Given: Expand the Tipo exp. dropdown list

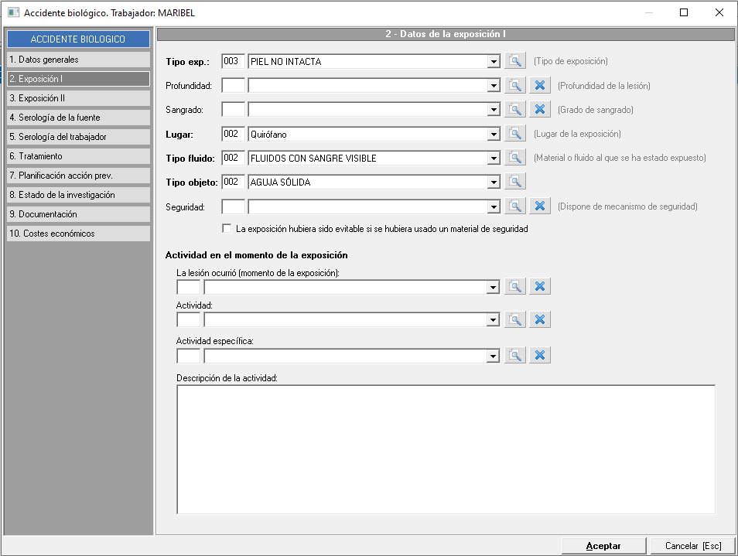Looking at the screenshot, I should tap(494, 62).
